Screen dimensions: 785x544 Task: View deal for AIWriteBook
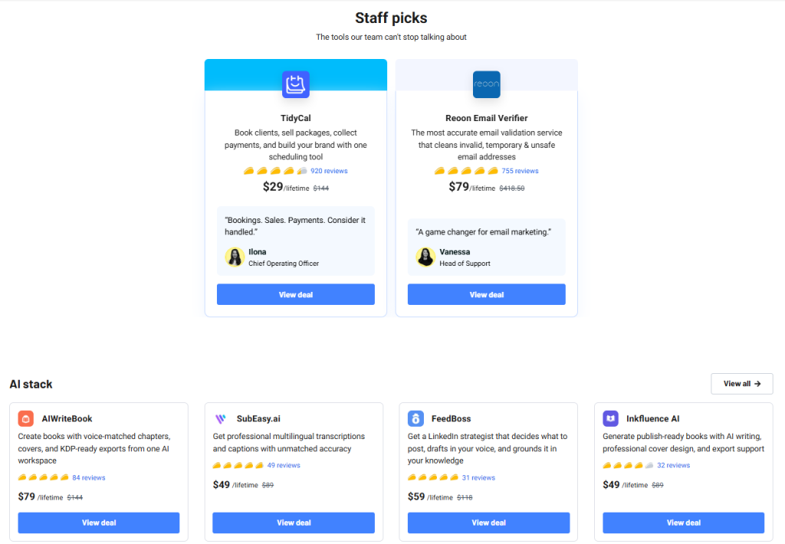99,523
